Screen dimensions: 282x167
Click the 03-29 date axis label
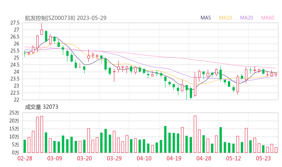[114, 158]
